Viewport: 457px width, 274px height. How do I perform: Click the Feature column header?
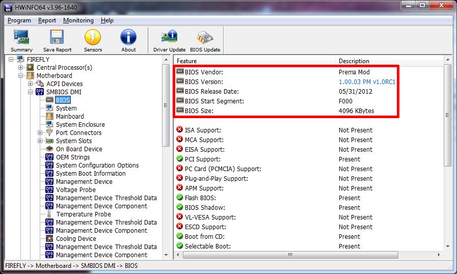(x=255, y=61)
